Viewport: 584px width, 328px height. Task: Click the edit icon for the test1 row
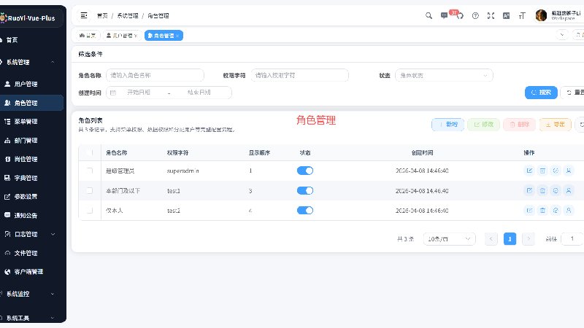(529, 190)
